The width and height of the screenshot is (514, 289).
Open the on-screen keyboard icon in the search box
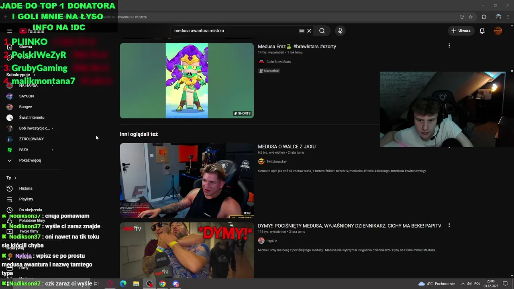click(302, 31)
